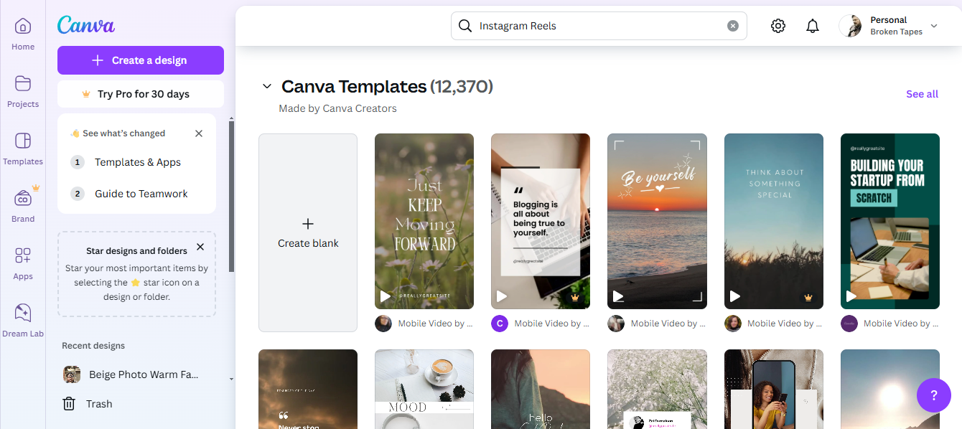This screenshot has height=429, width=962.
Task: Open the phone mockup woman template
Action: click(774, 389)
